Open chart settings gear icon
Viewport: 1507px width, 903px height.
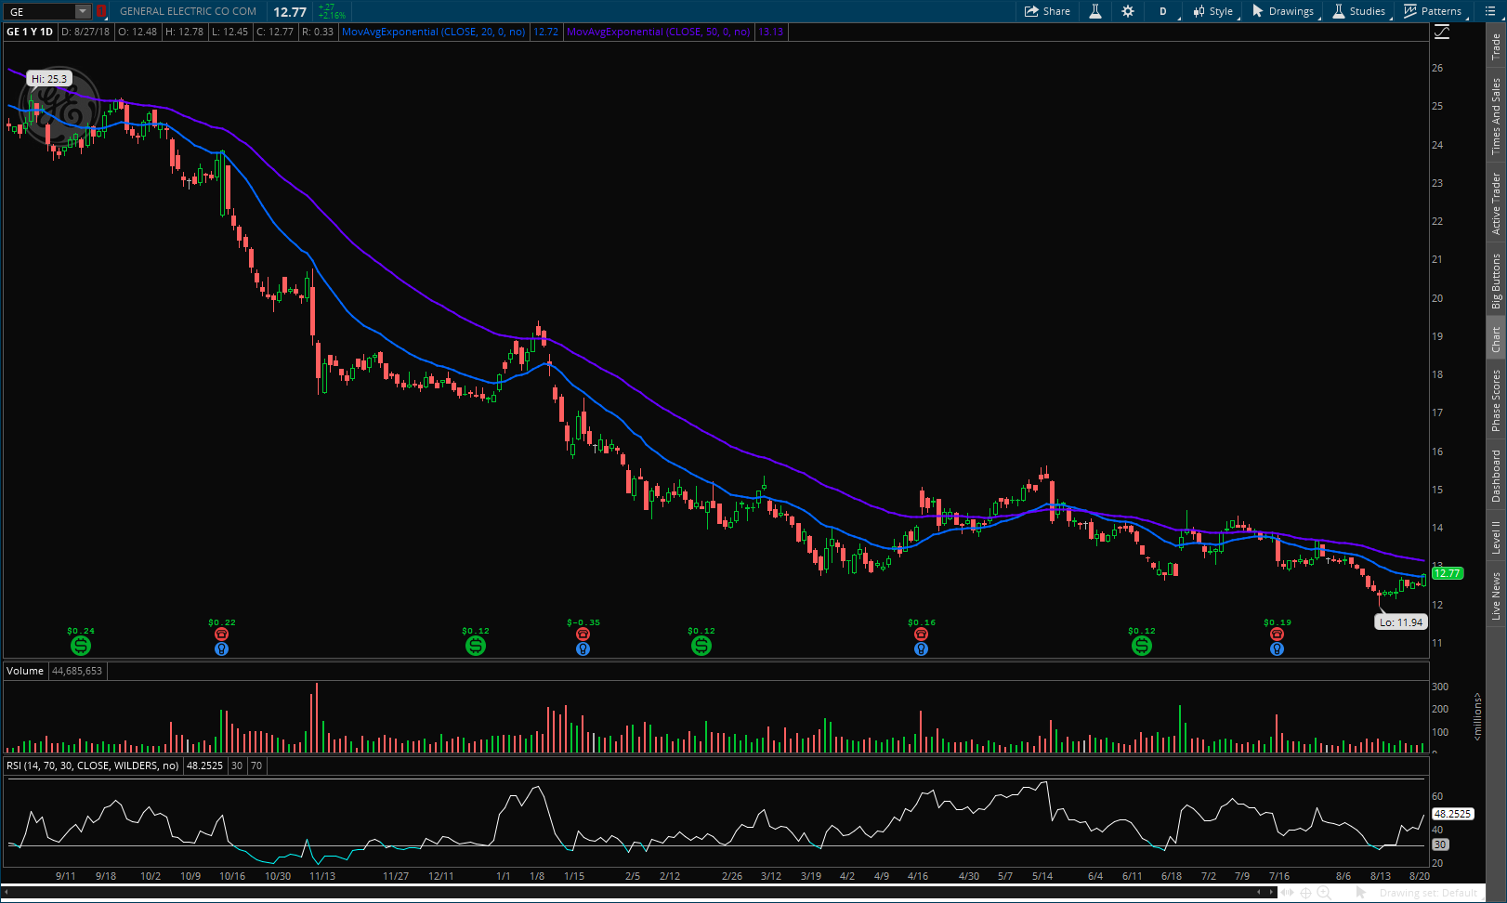1128,11
